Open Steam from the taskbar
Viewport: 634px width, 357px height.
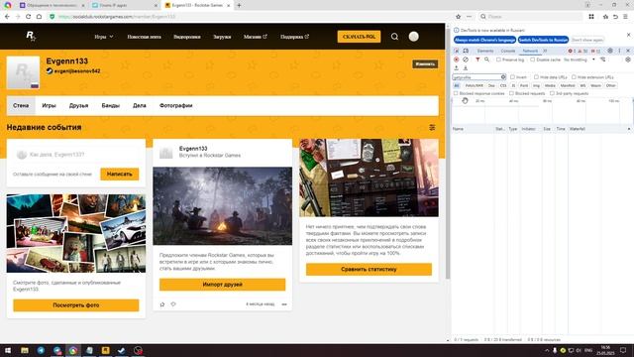[x=121, y=350]
